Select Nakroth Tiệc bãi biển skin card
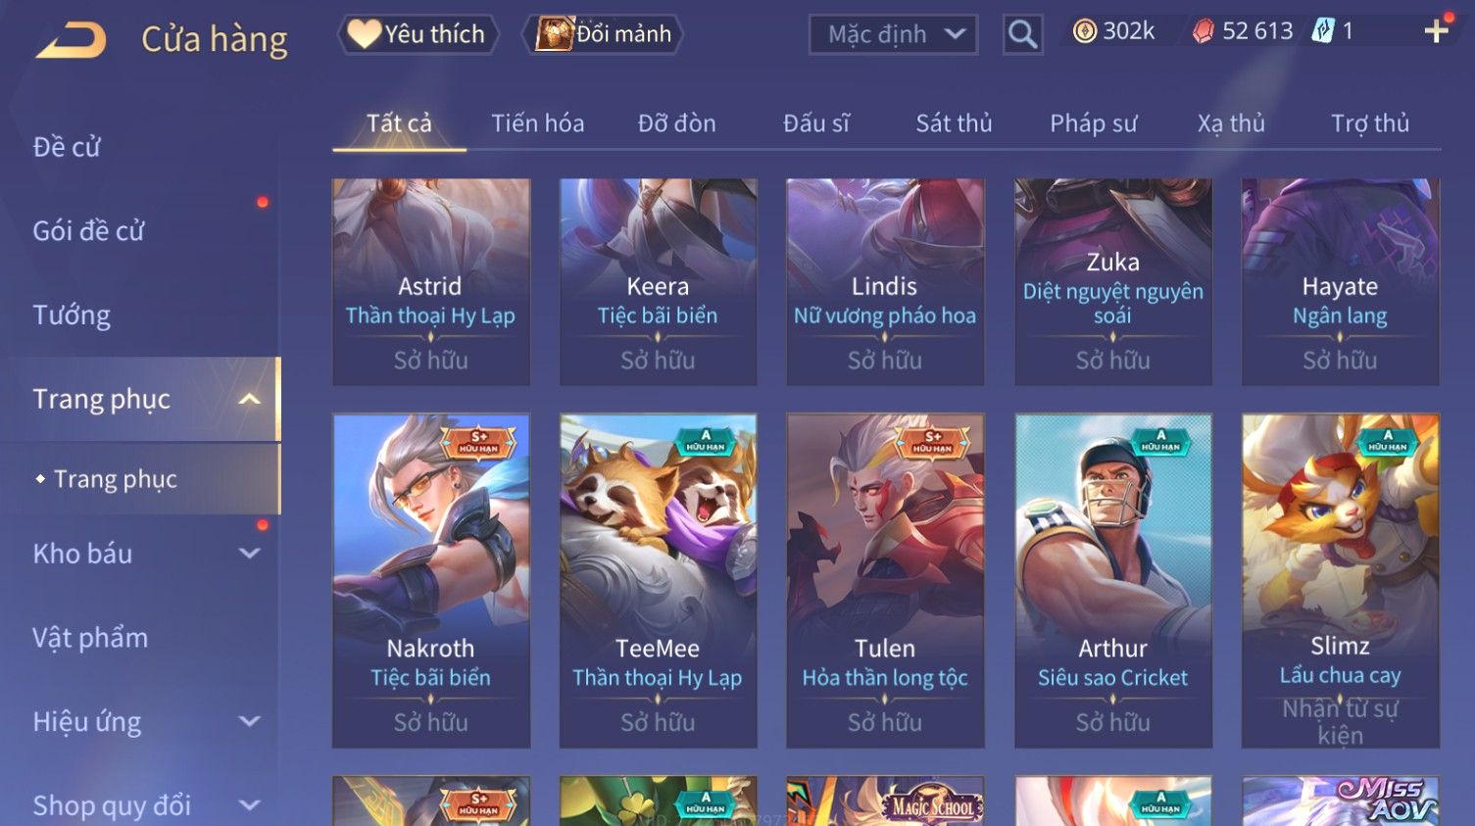This screenshot has height=826, width=1475. 431,580
